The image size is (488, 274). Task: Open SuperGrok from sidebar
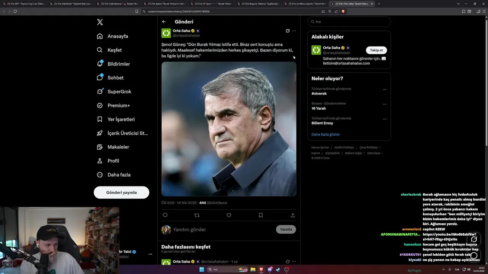click(x=114, y=91)
